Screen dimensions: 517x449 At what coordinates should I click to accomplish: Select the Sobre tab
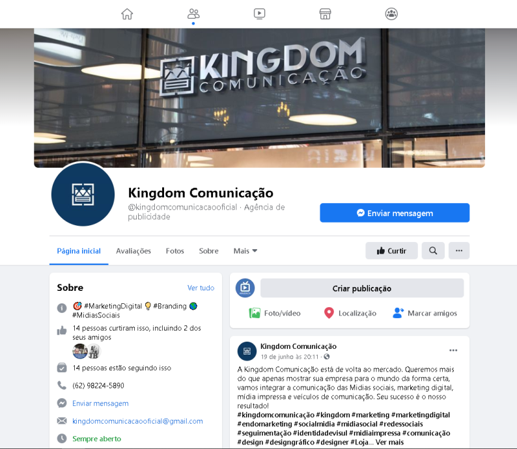[208, 251]
